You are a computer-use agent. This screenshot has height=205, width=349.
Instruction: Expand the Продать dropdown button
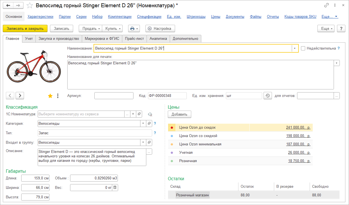tap(90, 28)
